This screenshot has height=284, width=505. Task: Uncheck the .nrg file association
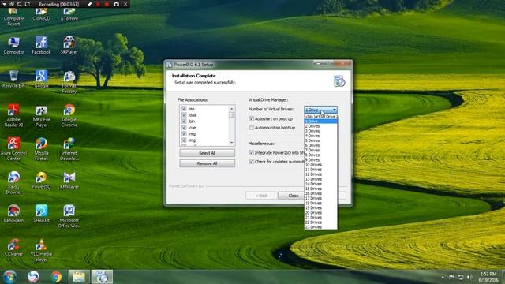click(x=184, y=133)
